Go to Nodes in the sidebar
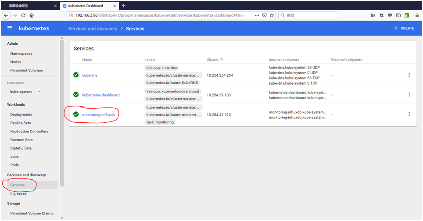423x221 pixels. (16, 62)
